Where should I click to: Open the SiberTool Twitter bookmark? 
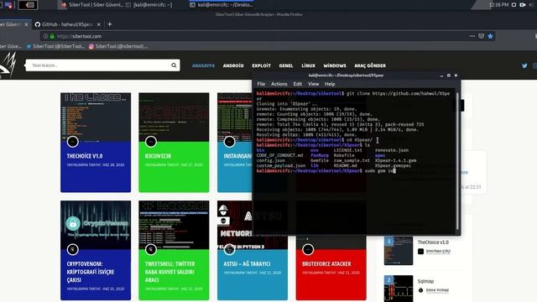pyautogui.click(x=55, y=46)
